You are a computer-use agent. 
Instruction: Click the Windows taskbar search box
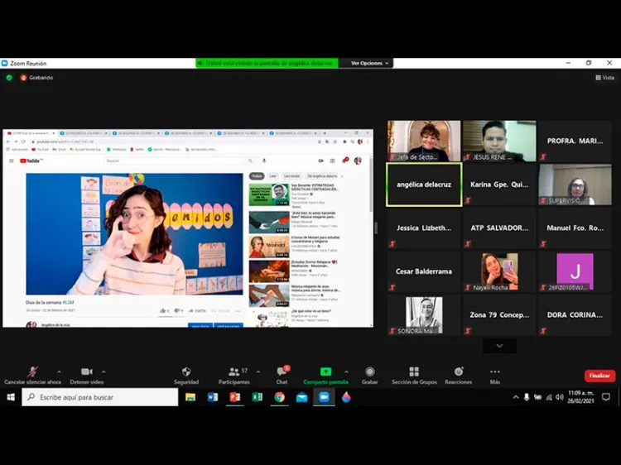(x=99, y=397)
